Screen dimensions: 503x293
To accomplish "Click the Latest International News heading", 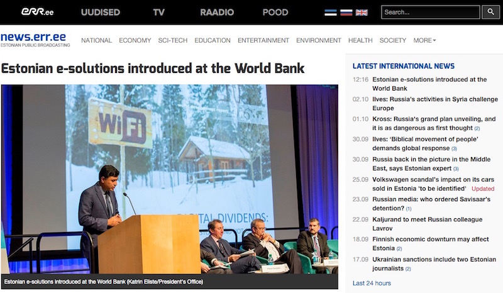I will pyautogui.click(x=404, y=66).
